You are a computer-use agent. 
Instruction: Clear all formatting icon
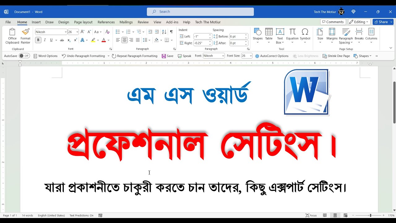tap(107, 32)
